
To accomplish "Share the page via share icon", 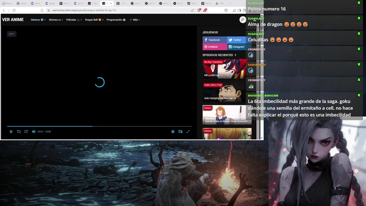I will pos(192,10).
